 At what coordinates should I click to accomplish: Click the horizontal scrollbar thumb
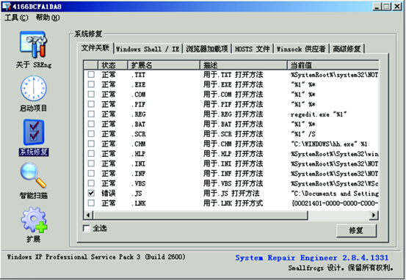(200, 215)
